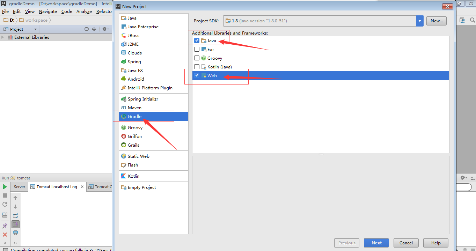
Task: Click the Next button
Action: pos(376,243)
